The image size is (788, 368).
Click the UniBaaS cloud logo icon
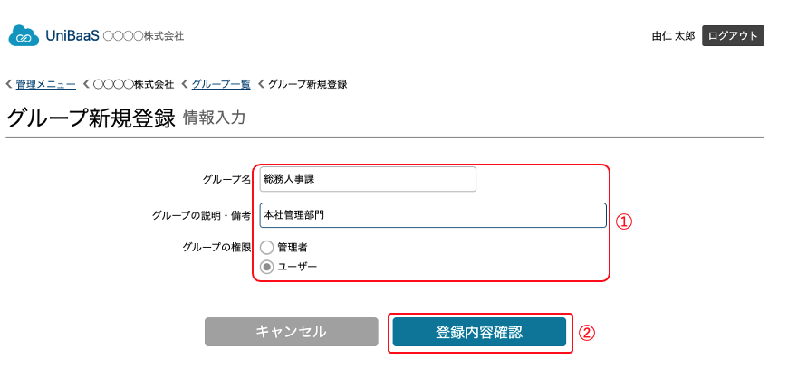[24, 36]
